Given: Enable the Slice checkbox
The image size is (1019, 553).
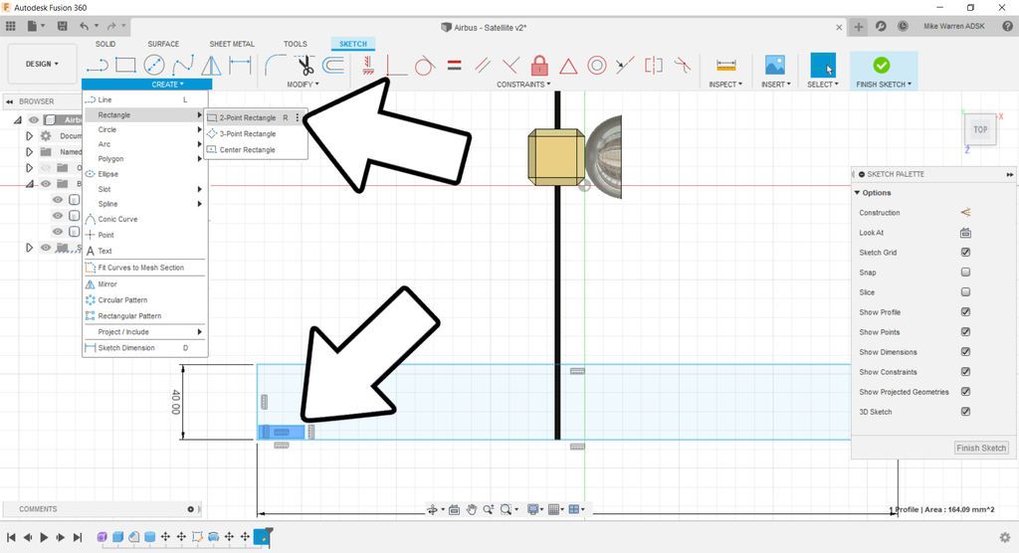Looking at the screenshot, I should (965, 292).
